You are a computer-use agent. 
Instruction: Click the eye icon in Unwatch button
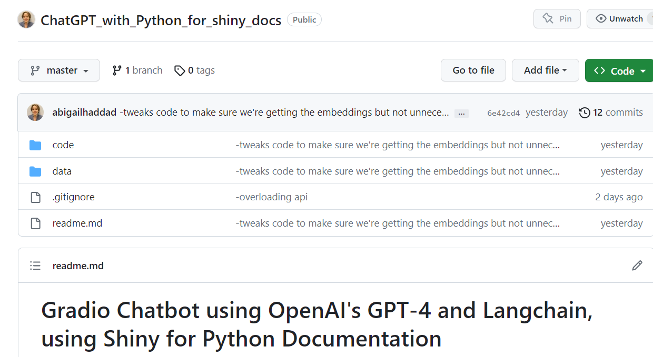[601, 19]
